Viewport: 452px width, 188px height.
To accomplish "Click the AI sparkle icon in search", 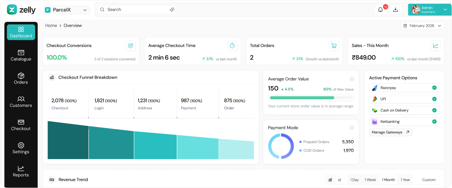I will pos(172,10).
